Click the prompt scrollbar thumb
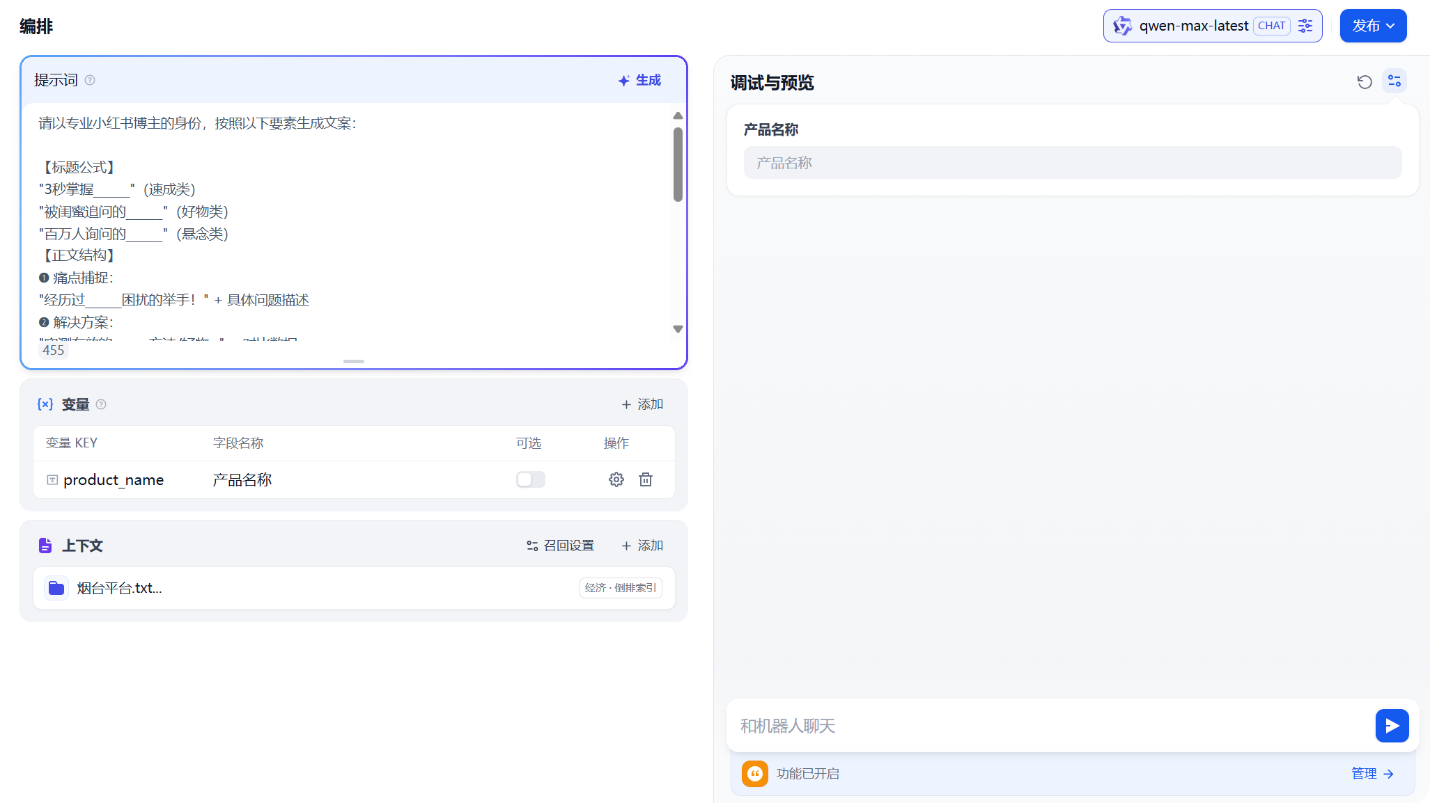 point(678,164)
